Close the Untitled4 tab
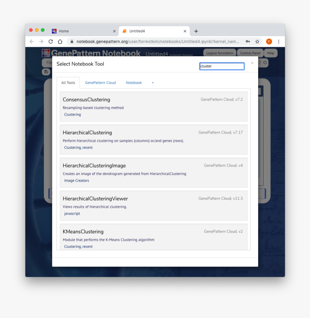The height and width of the screenshot is (318, 310). [185, 31]
